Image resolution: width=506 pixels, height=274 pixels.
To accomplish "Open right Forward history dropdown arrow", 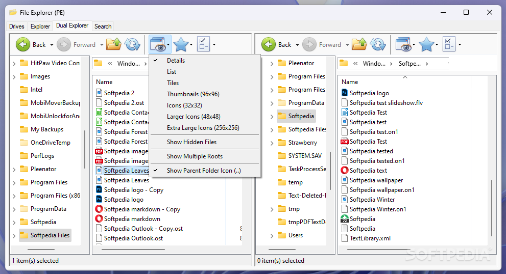I will tap(347, 45).
